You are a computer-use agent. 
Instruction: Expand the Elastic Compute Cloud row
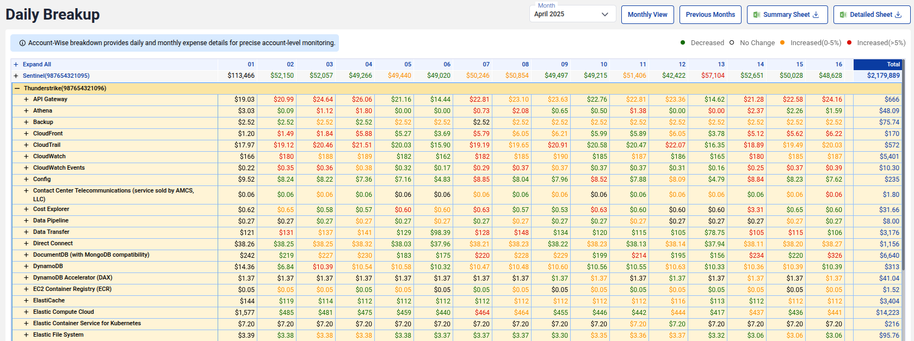[x=26, y=312]
